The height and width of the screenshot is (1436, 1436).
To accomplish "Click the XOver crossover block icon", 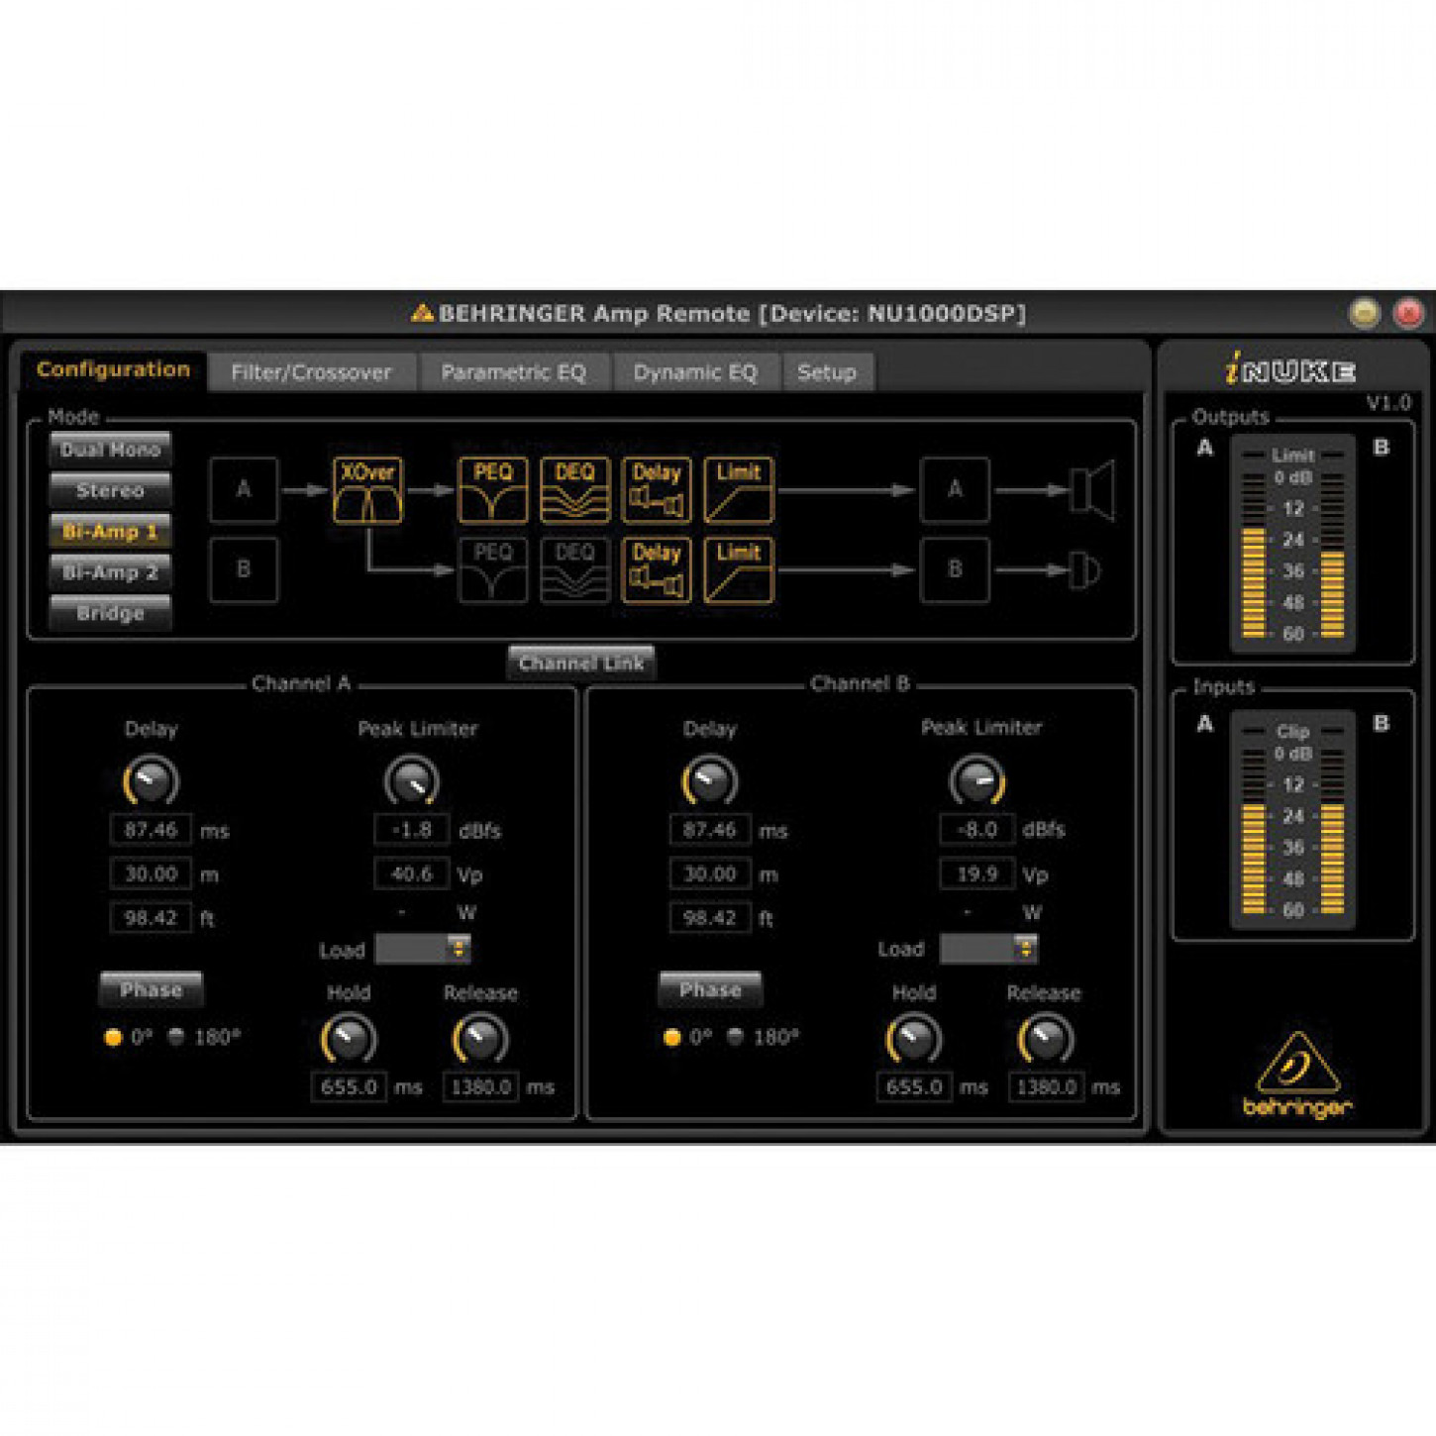I will pyautogui.click(x=367, y=490).
